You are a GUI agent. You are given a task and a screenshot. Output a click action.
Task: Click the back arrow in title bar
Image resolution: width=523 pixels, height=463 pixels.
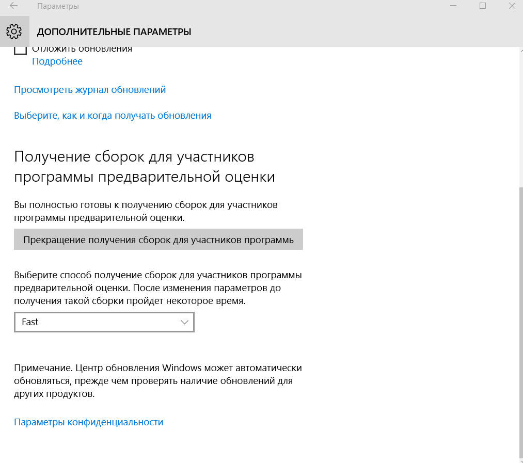(x=13, y=7)
